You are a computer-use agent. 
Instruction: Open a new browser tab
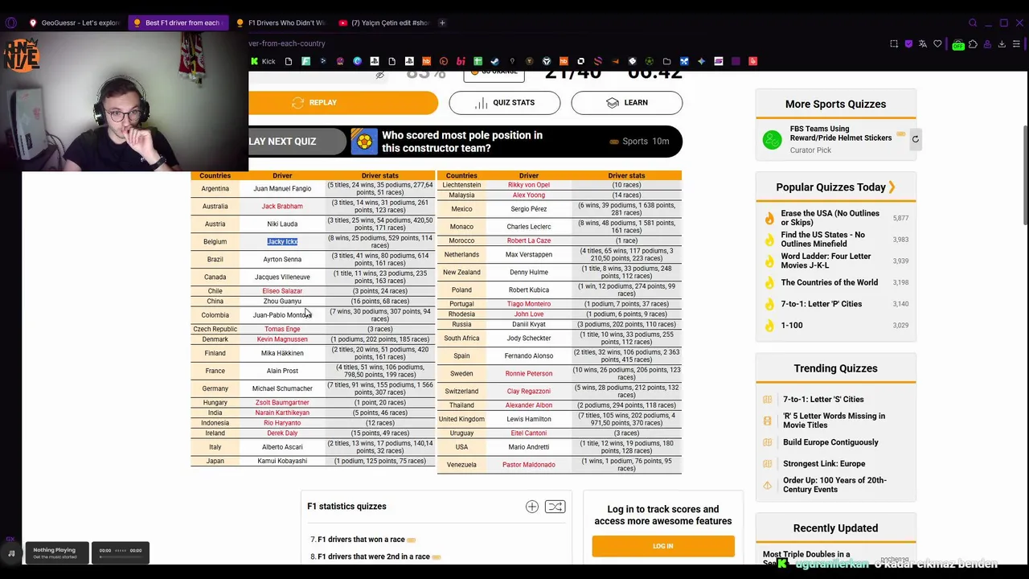[442, 23]
